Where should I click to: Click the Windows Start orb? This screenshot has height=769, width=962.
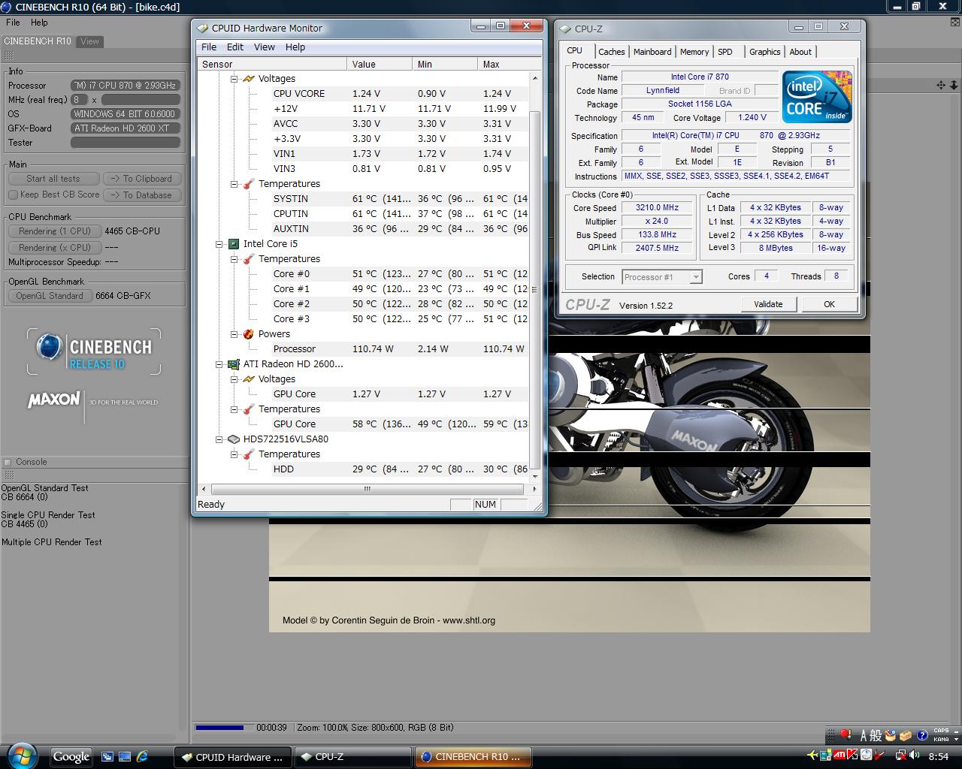(x=22, y=755)
